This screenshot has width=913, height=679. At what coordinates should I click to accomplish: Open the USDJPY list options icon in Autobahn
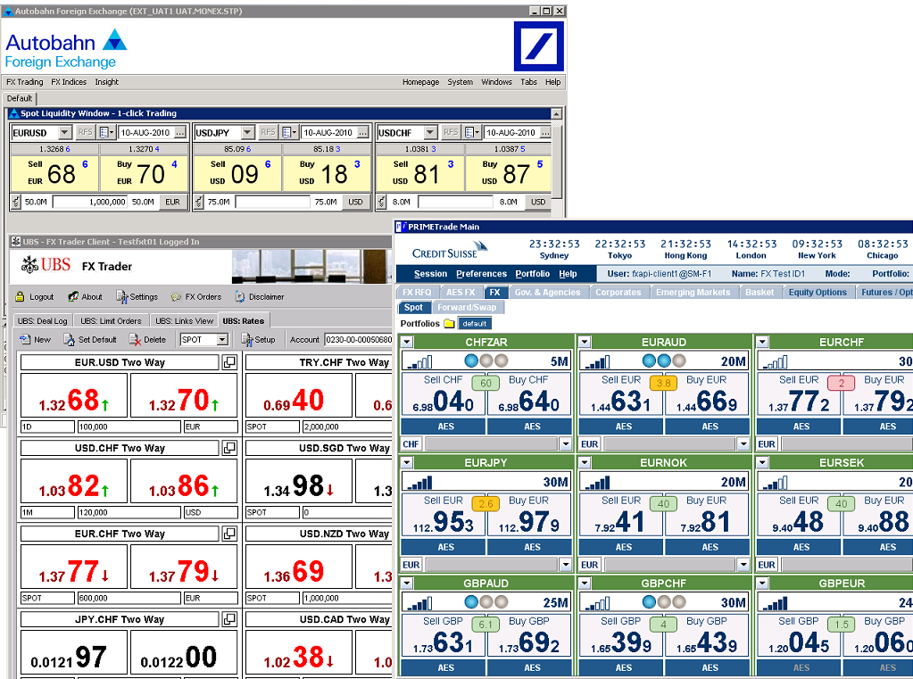289,133
